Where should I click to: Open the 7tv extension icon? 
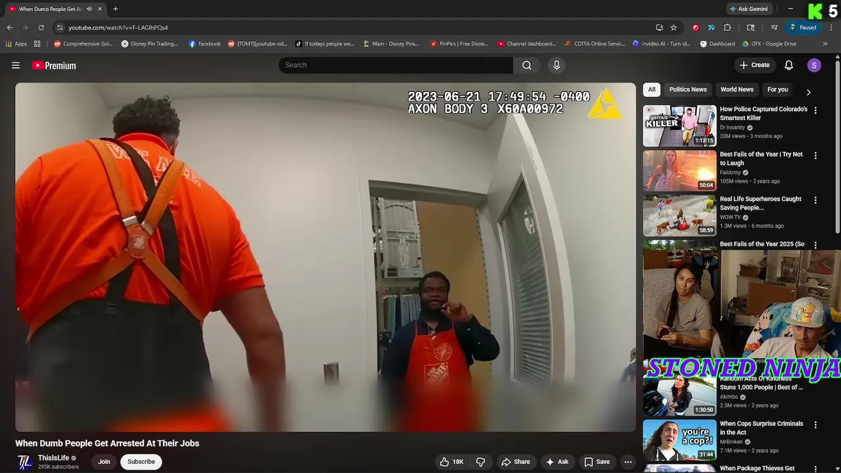click(x=711, y=28)
